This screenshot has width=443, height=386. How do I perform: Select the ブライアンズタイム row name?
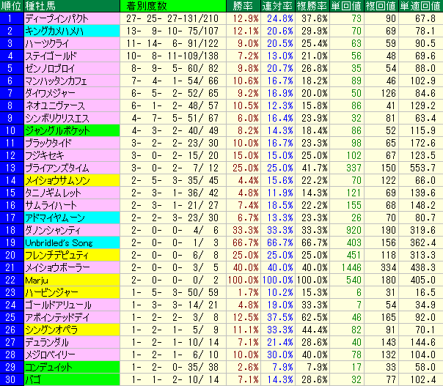coord(56,168)
